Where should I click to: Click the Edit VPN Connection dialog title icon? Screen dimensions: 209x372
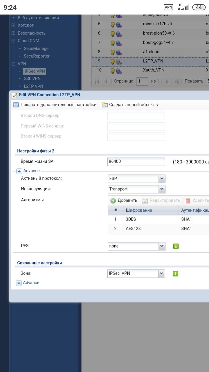coord(15,95)
